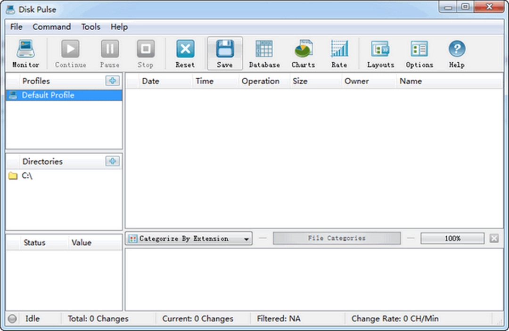Open the Database tool
The height and width of the screenshot is (331, 509).
[x=264, y=52]
